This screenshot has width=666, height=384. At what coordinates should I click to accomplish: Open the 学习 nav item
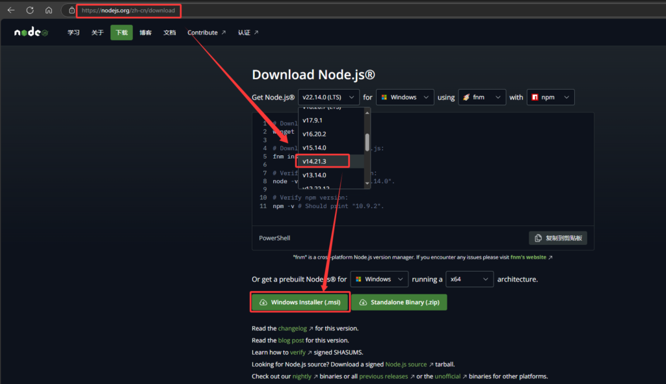73,32
